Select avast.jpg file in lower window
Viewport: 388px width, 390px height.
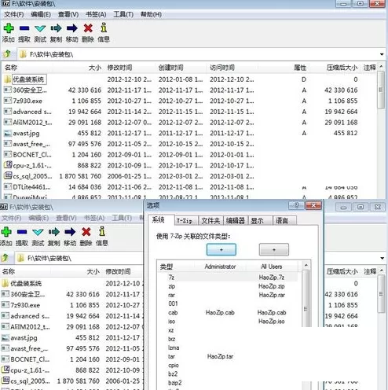(x=20, y=338)
